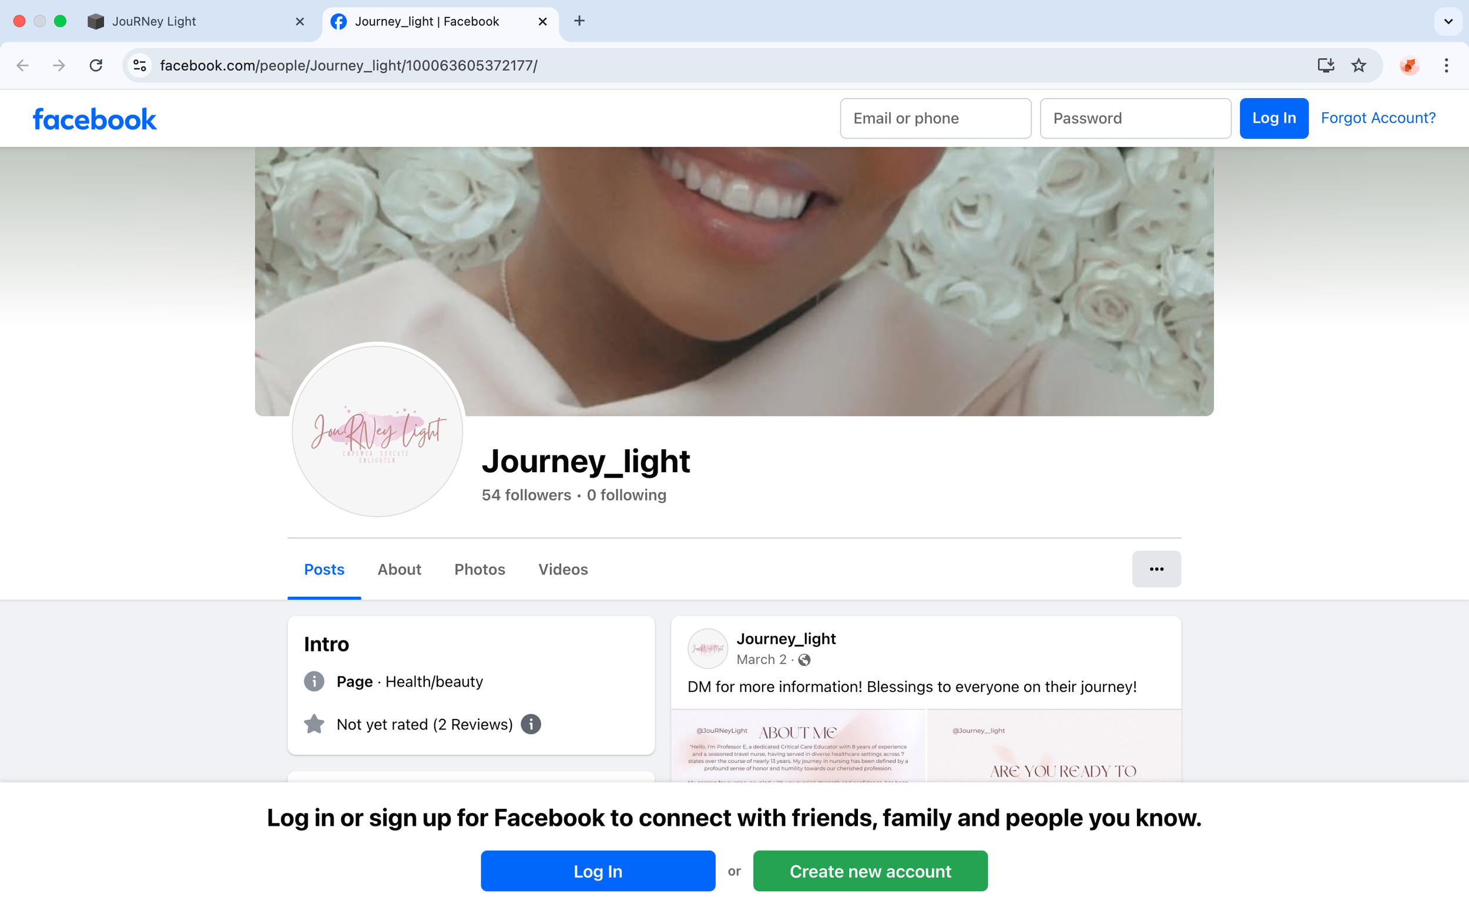Click the install app icon in address bar
Screen dimensions: 1469x918
pos(1325,65)
